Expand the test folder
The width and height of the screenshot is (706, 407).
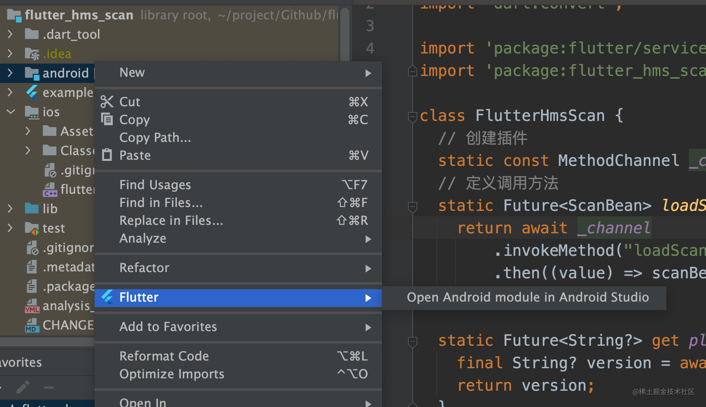[x=10, y=228]
